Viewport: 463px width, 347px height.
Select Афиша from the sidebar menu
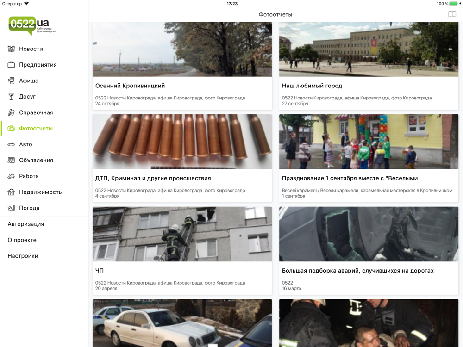click(x=29, y=81)
